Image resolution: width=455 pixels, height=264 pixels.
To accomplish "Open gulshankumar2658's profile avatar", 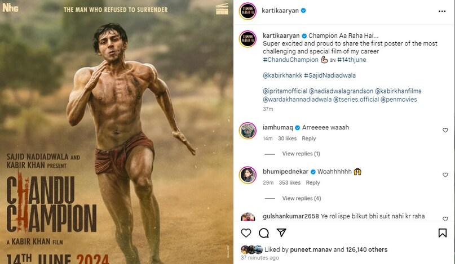I will point(248,218).
